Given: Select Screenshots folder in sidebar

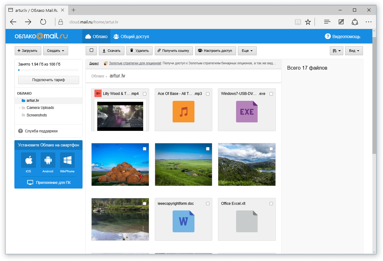Looking at the screenshot, I should pos(37,115).
